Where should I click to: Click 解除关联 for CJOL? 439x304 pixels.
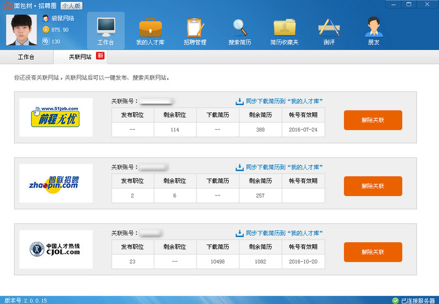[x=373, y=252]
